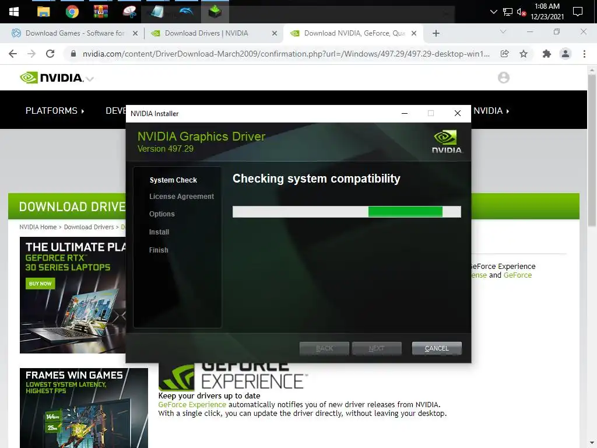Click the NVIDIA logo on the website
The height and width of the screenshot is (448, 597).
(51, 78)
